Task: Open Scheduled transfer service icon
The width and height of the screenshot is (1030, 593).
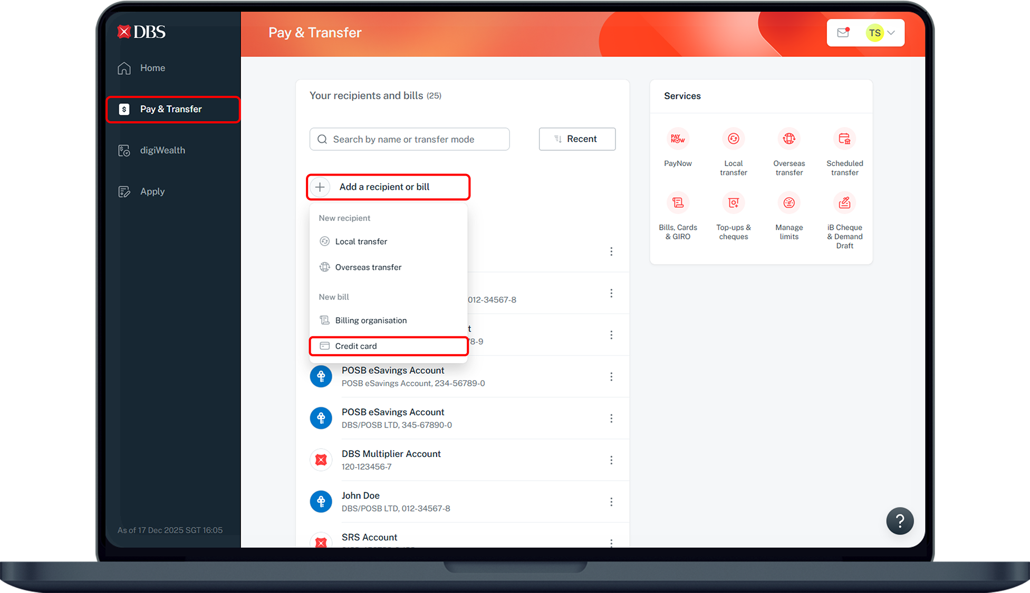Action: [x=844, y=139]
